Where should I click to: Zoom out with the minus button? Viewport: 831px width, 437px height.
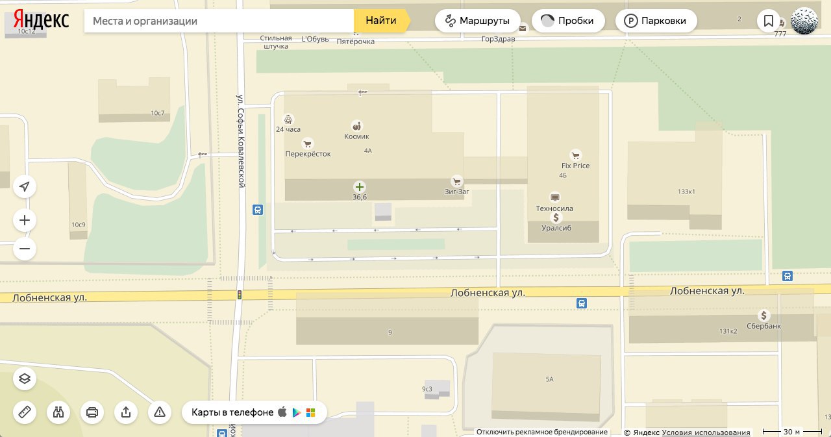pyautogui.click(x=25, y=249)
